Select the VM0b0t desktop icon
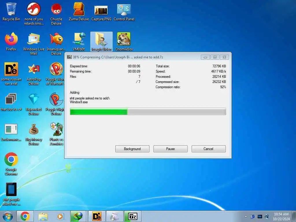Viewport: 296px width, 222px height. coord(79,42)
